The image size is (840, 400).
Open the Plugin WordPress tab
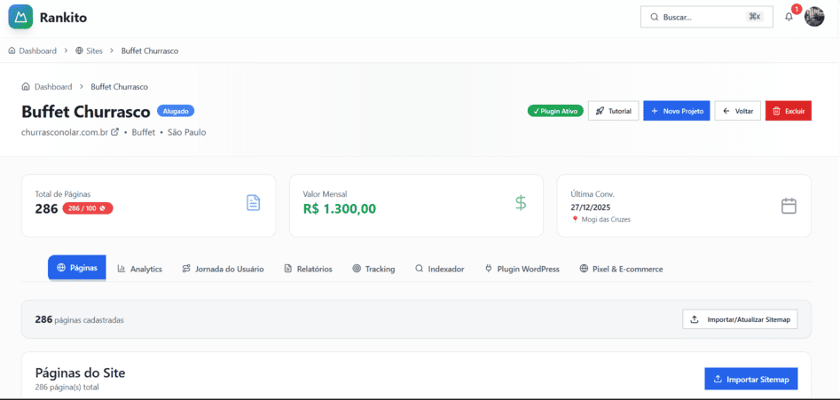click(522, 269)
